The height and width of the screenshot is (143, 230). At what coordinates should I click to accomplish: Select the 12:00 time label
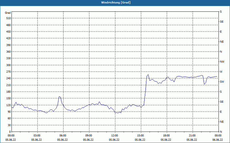point(114,136)
